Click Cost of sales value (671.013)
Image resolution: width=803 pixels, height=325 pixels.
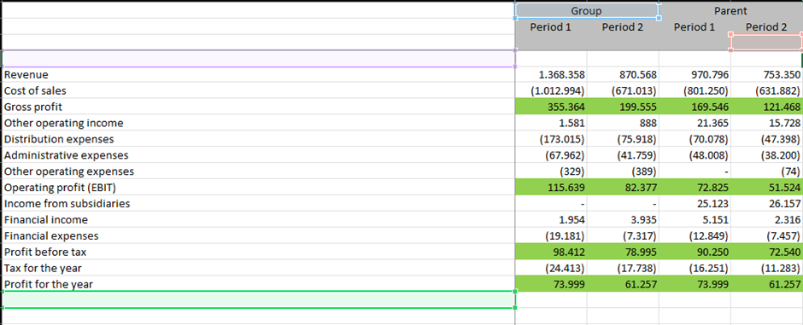click(x=623, y=91)
